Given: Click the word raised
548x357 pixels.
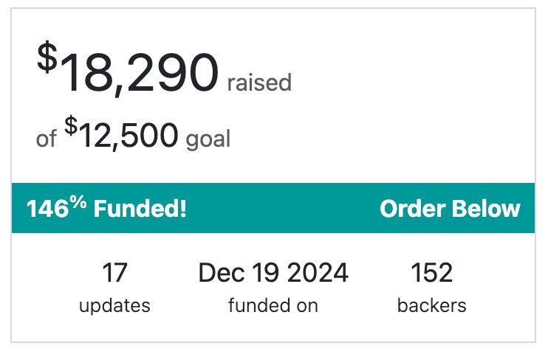Looking at the screenshot, I should click(259, 83).
